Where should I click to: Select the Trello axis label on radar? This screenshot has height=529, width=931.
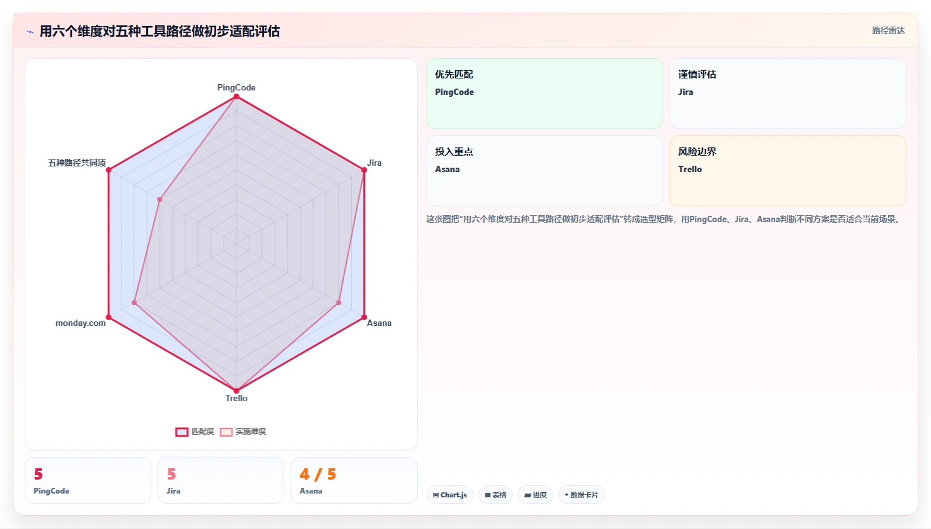pyautogui.click(x=236, y=398)
